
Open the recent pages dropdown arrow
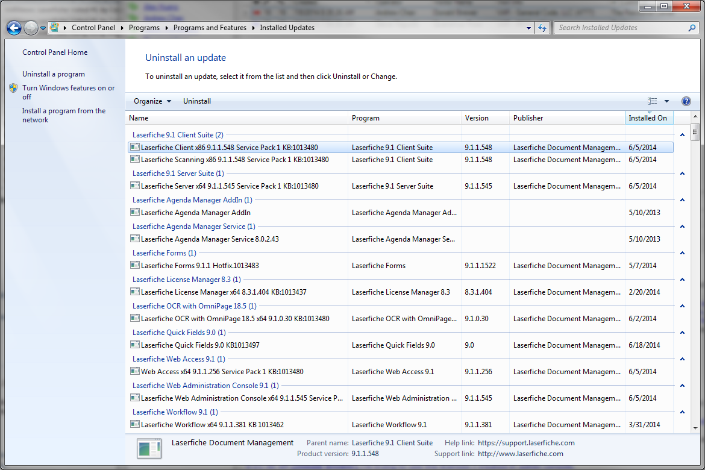[43, 28]
